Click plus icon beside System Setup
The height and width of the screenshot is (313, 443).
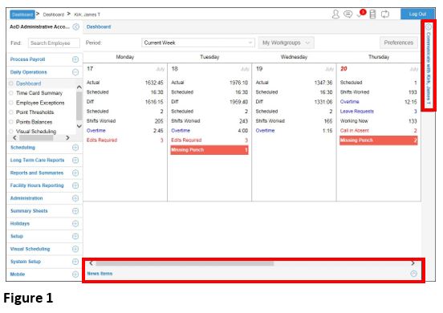tap(75, 262)
